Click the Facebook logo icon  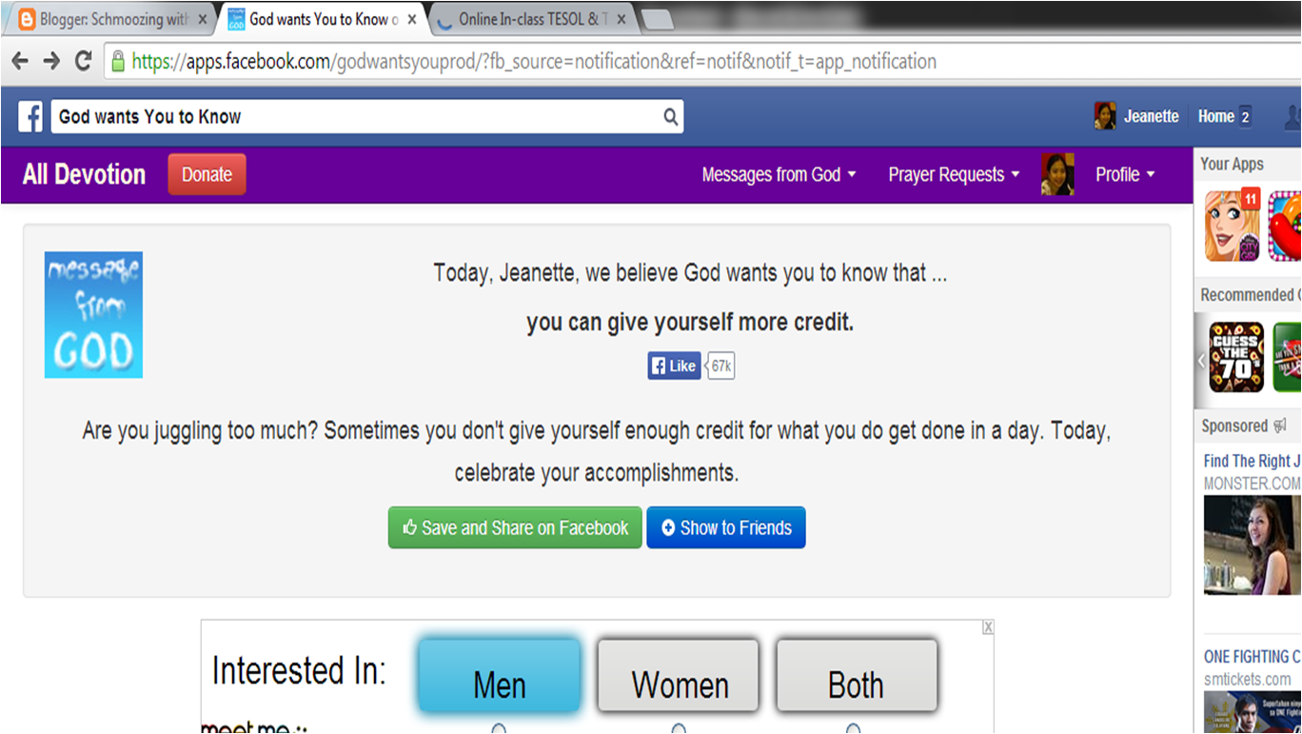pyautogui.click(x=30, y=117)
